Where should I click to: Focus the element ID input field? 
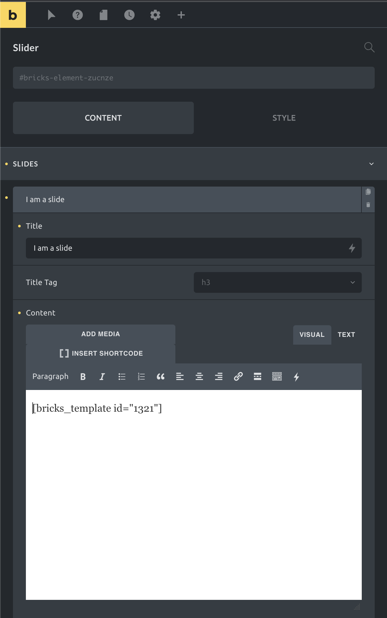click(x=194, y=78)
